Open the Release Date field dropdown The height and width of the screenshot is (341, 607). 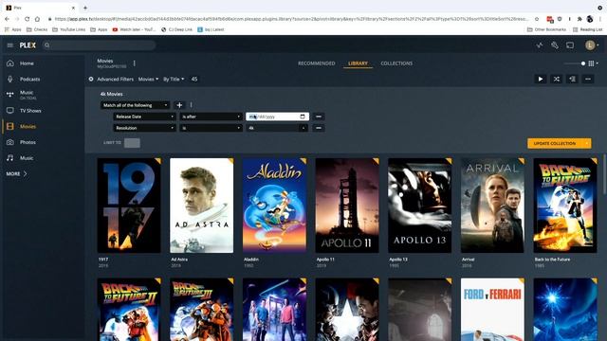(x=144, y=117)
